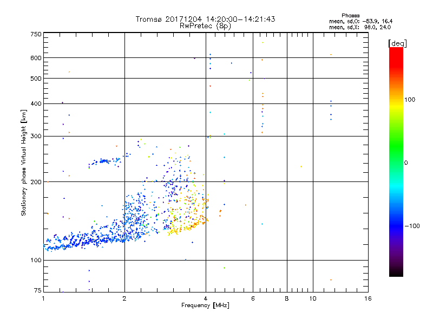Click x-axis tick label '1'
433x325 pixels.
[43, 298]
